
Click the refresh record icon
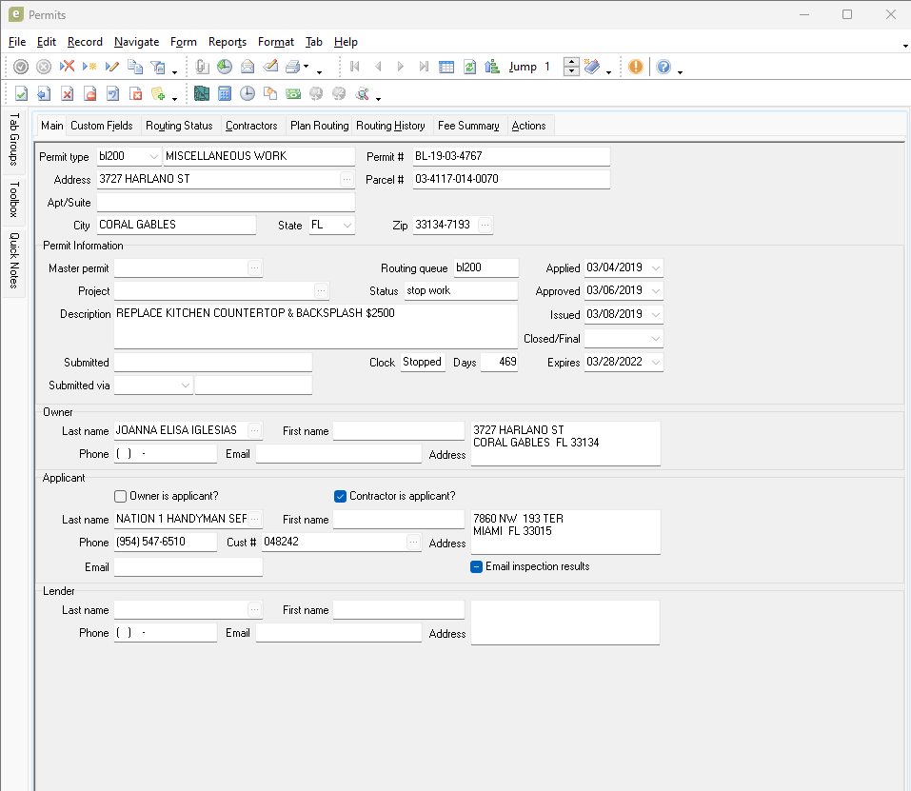coord(470,67)
